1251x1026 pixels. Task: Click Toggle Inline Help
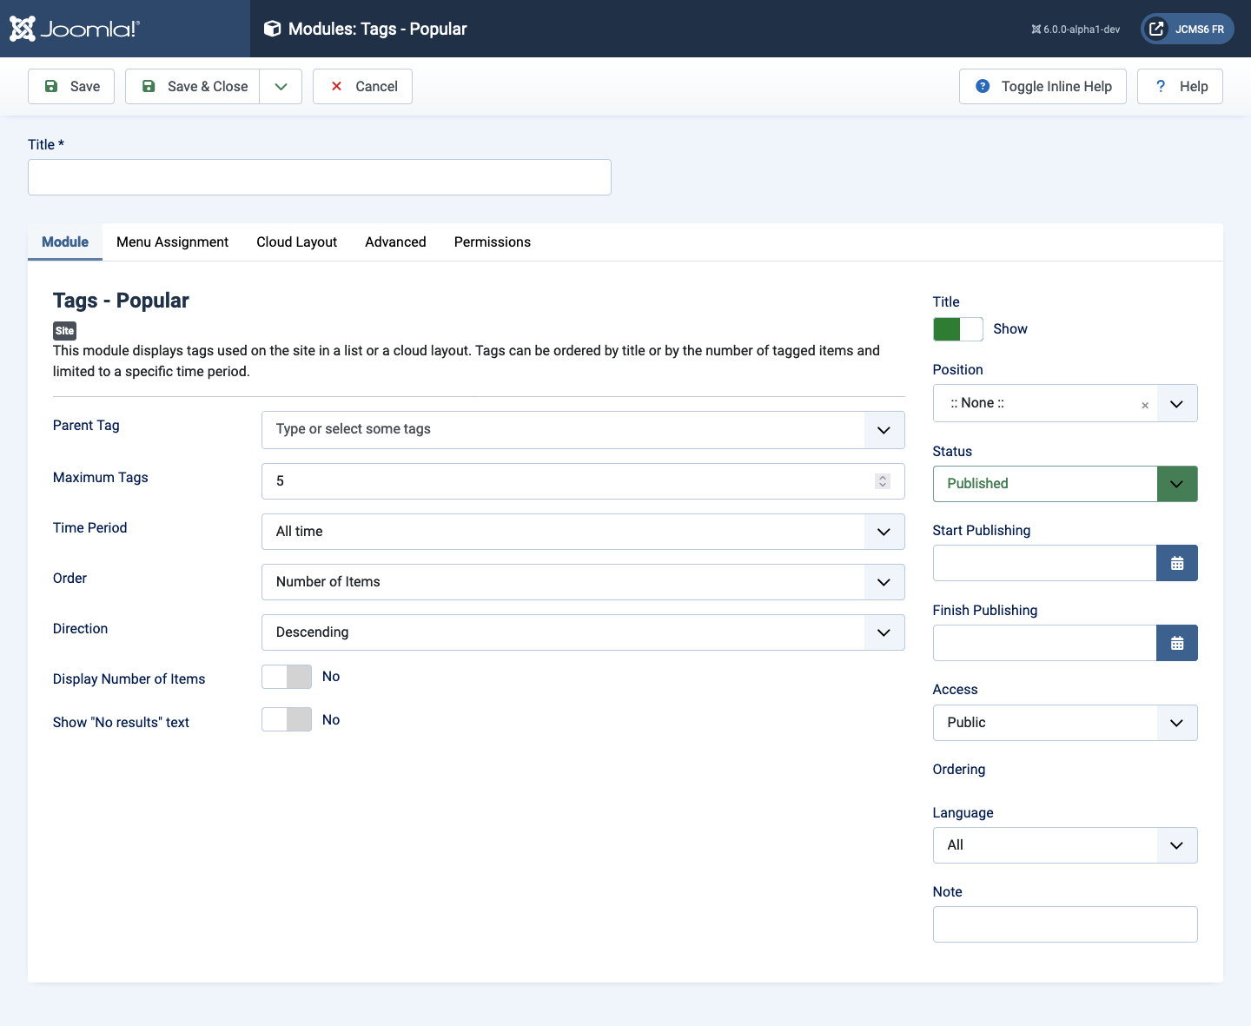coord(1042,86)
